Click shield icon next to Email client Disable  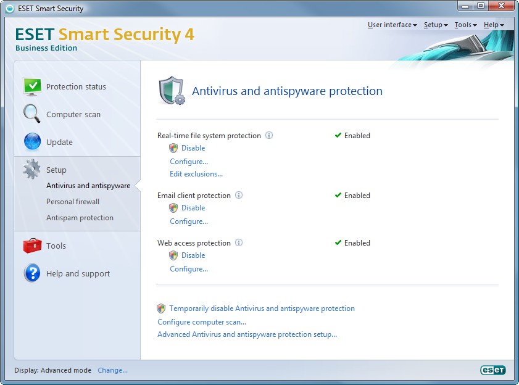tap(173, 208)
